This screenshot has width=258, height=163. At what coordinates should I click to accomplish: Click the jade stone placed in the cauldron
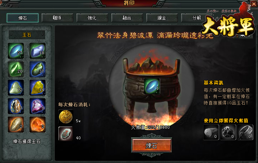(152, 86)
